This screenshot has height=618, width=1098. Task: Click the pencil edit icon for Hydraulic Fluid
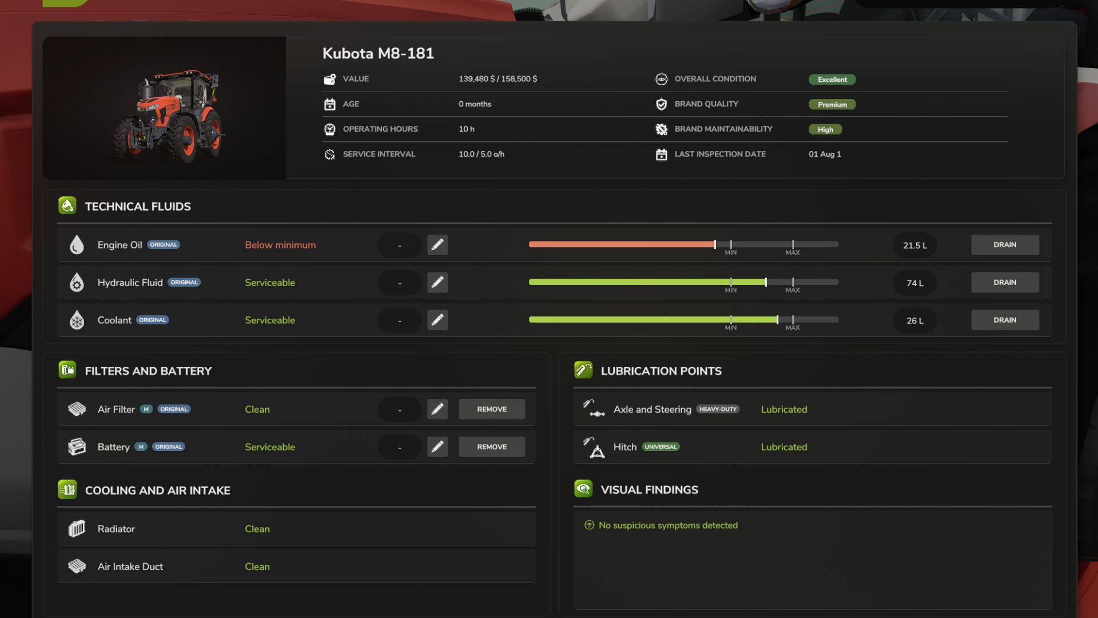437,283
